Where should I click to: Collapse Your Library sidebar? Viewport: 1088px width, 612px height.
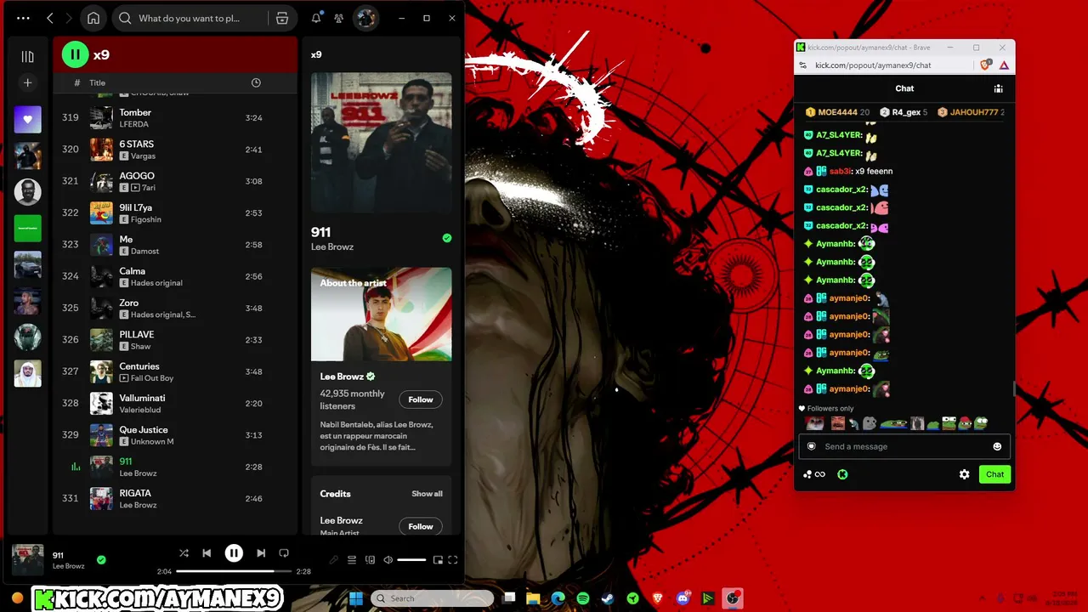click(27, 56)
